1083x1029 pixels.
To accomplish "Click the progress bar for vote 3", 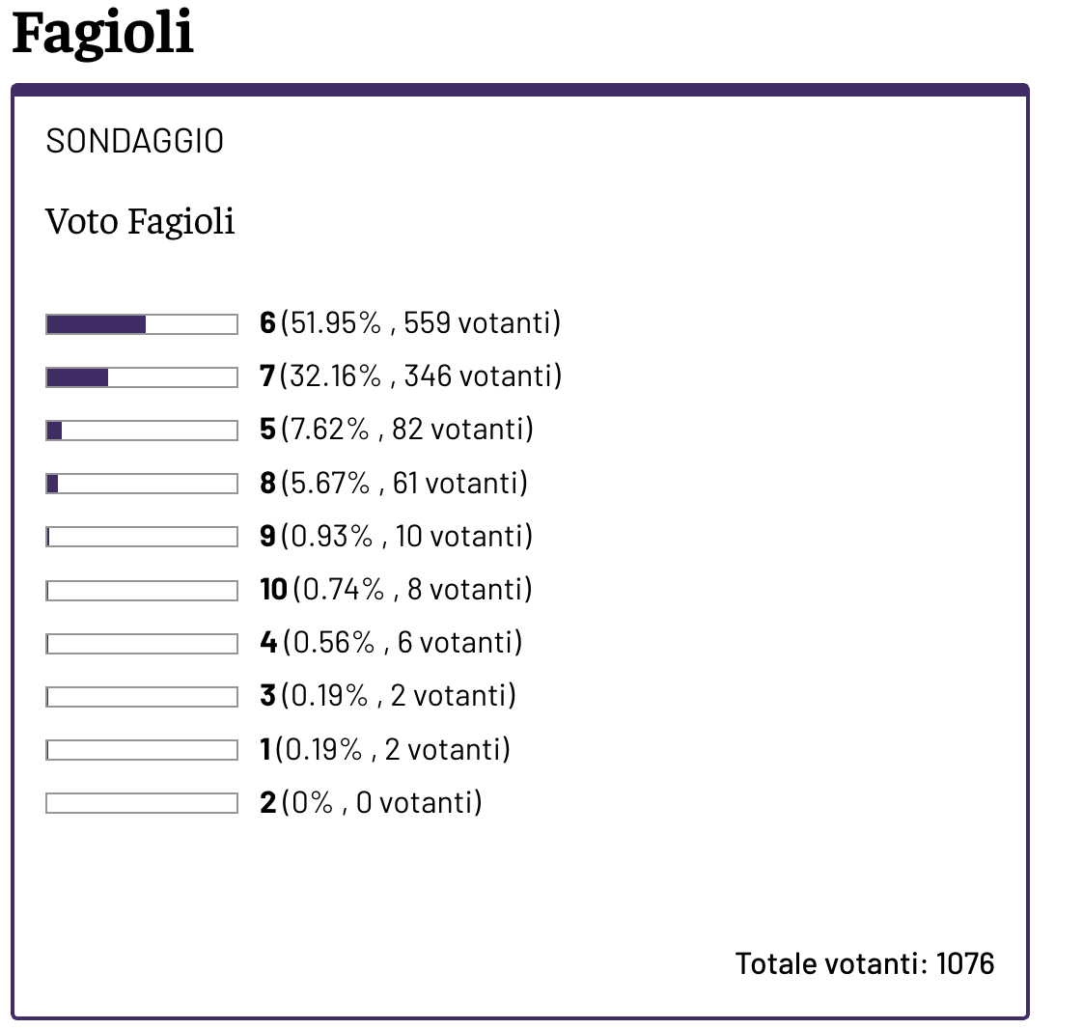I will [142, 697].
